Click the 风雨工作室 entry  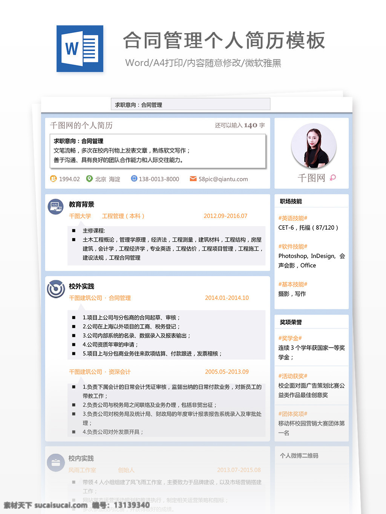pos(82,470)
